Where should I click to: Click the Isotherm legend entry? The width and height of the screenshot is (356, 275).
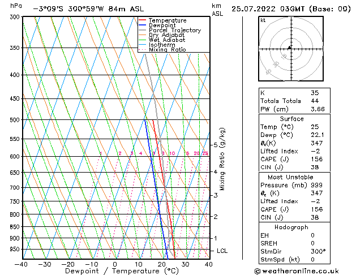tap(157, 45)
